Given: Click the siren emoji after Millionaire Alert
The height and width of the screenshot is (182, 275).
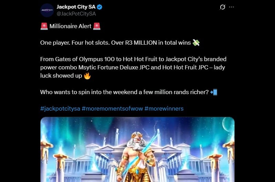Looking at the screenshot, I should coord(97,26).
